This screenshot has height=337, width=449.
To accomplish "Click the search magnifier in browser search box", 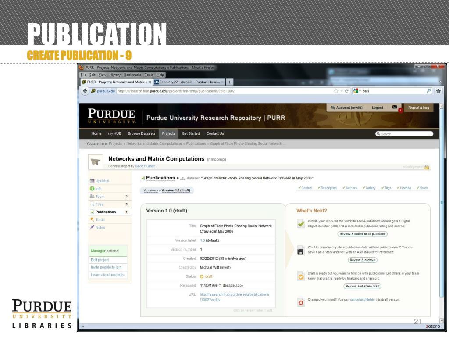I will [428, 91].
